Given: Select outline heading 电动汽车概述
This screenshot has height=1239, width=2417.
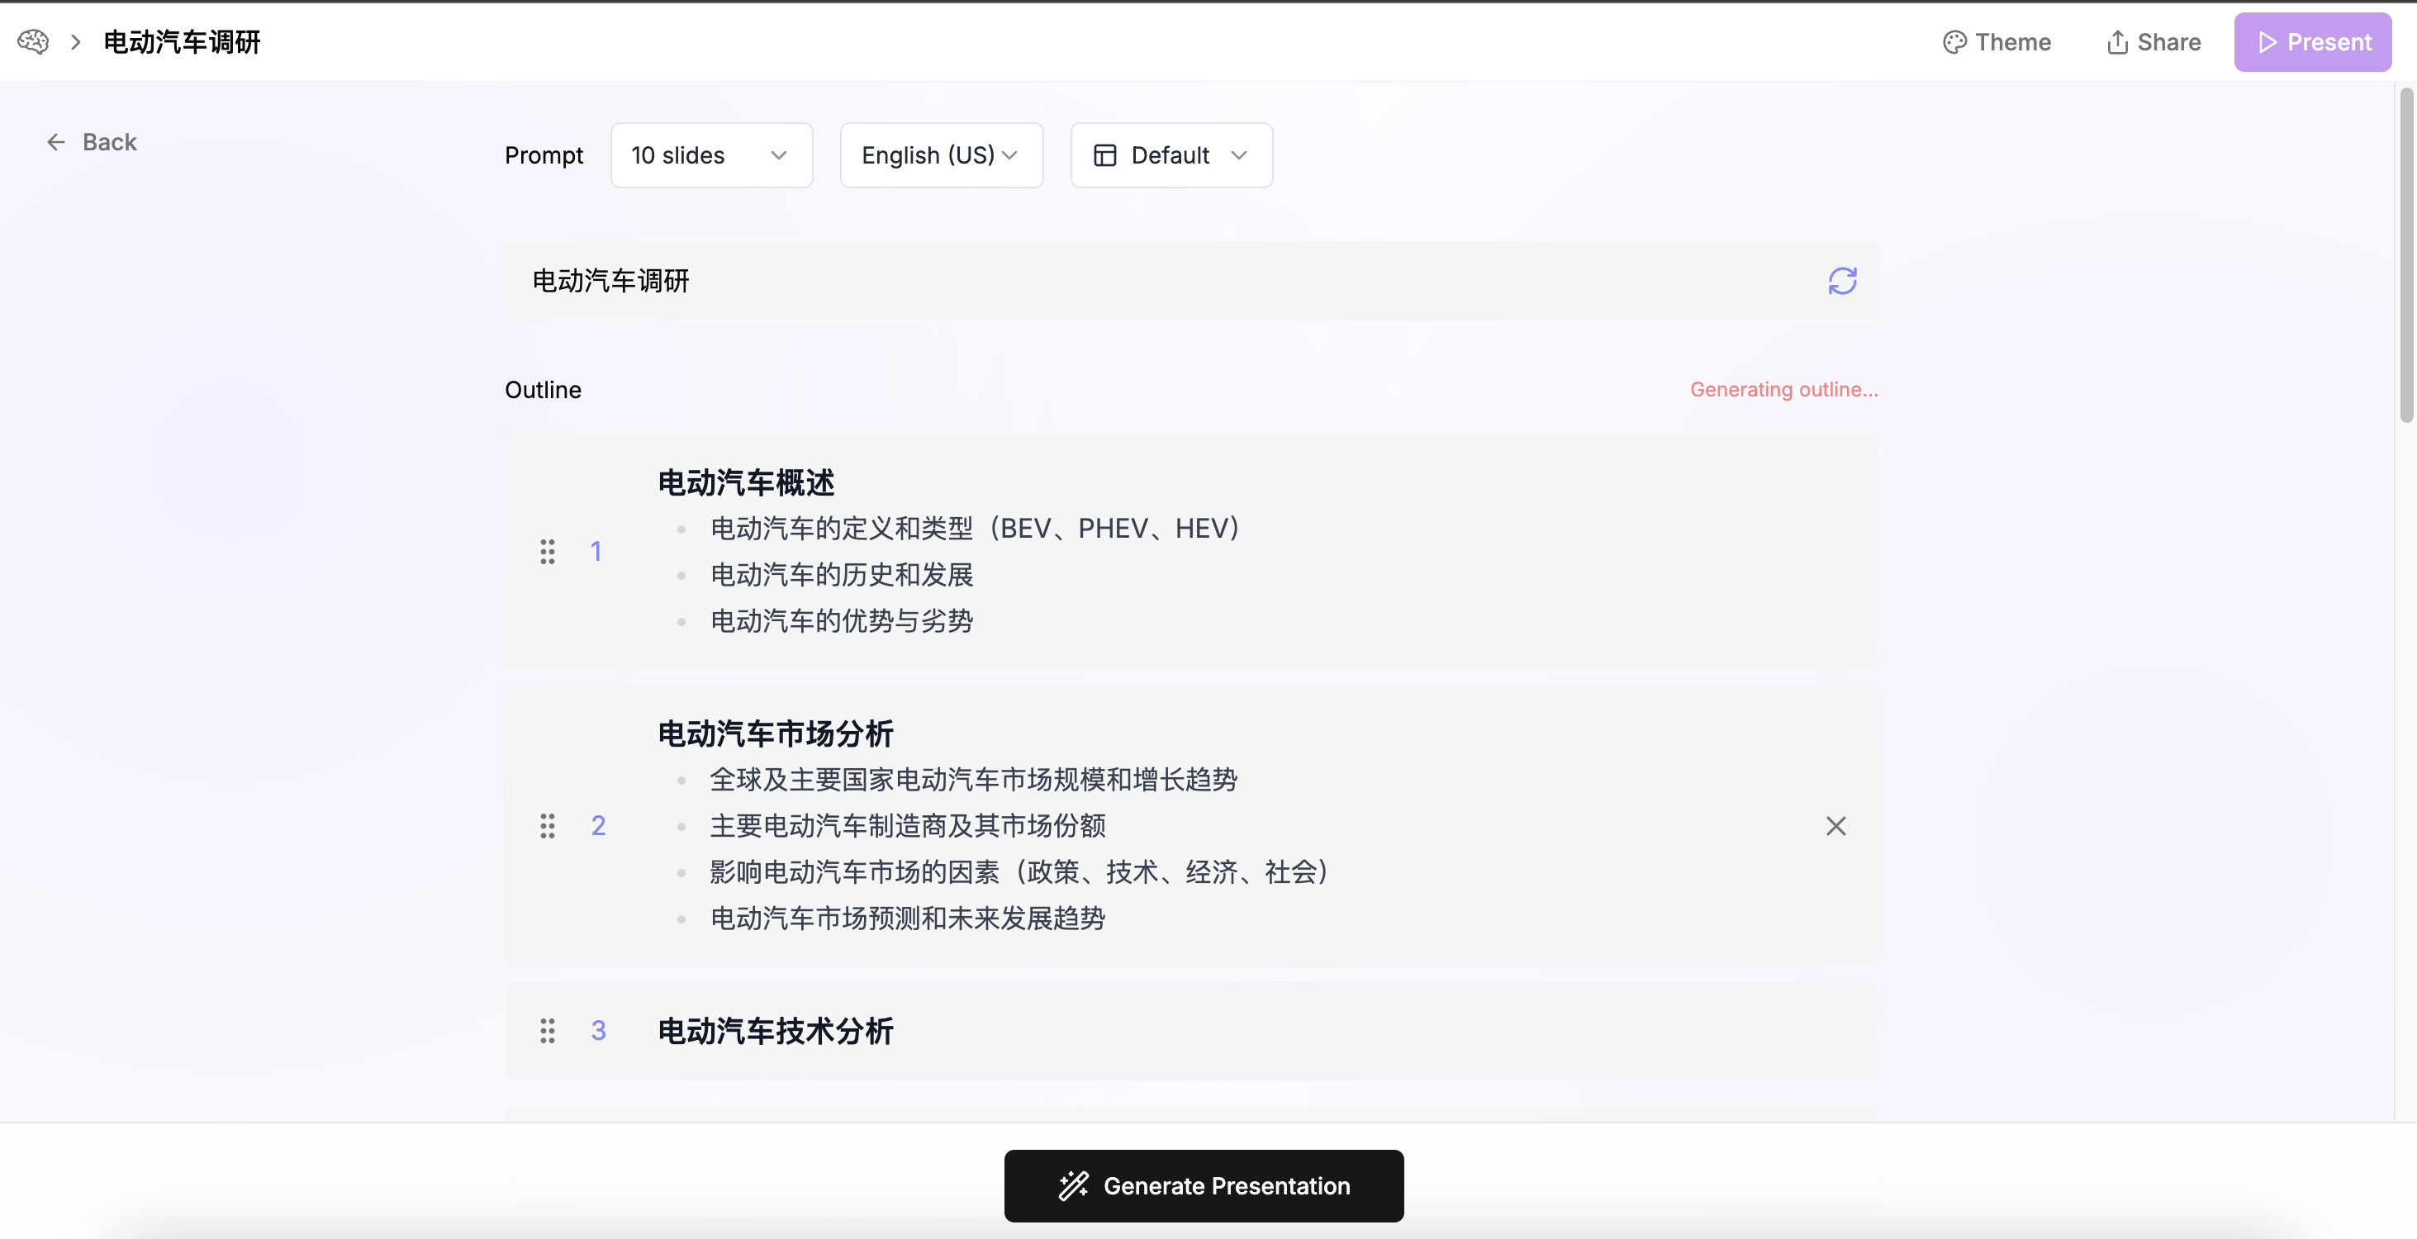Looking at the screenshot, I should point(746,482).
